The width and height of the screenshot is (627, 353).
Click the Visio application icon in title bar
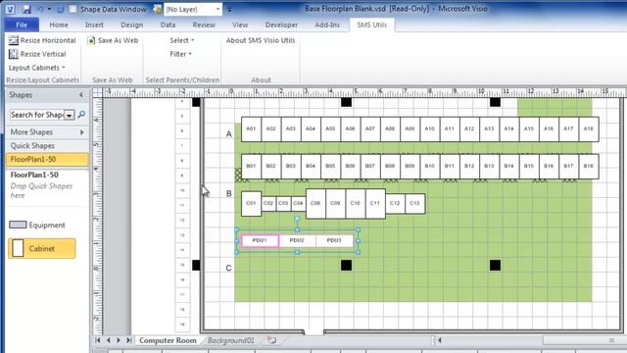pos(10,9)
